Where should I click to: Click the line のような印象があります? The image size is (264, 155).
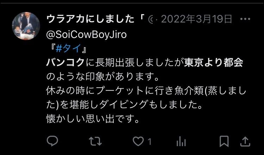click(x=102, y=77)
